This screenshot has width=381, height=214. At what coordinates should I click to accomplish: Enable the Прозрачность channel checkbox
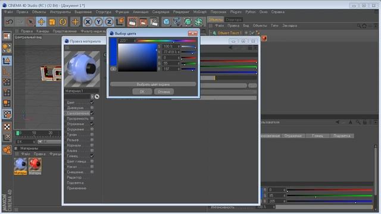pos(92,118)
